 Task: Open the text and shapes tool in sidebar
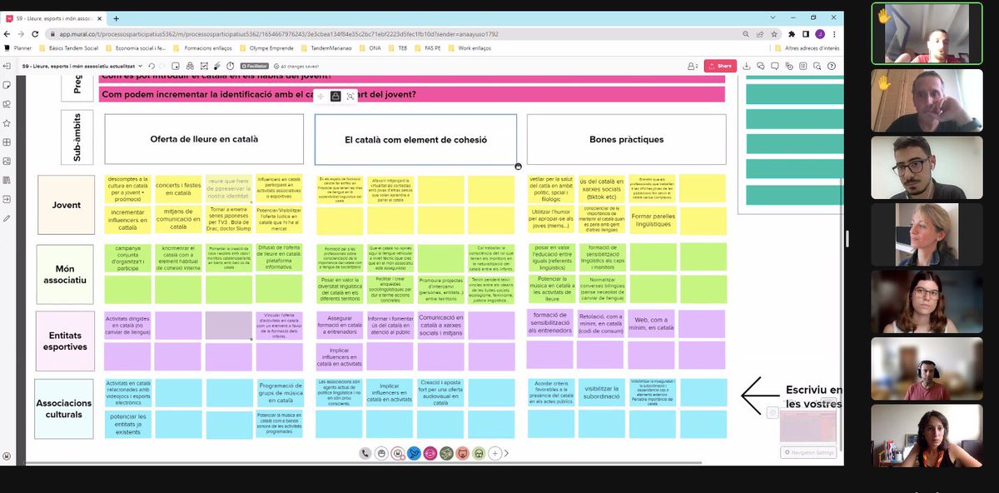pos(7,104)
